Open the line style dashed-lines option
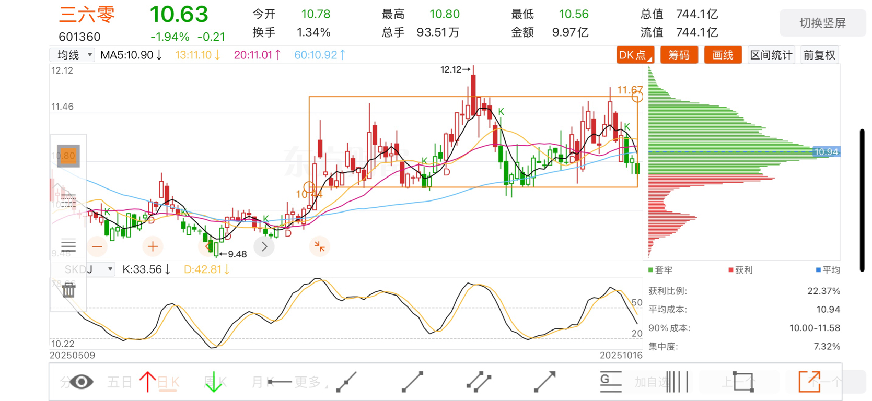The width and height of the screenshot is (872, 401). [x=68, y=200]
